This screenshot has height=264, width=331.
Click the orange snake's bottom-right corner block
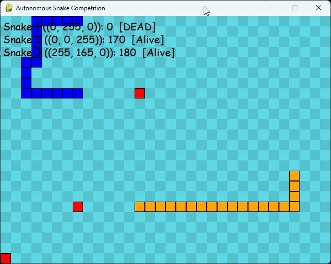(294, 207)
